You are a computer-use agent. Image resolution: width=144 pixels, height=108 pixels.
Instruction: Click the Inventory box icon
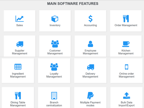(x=55, y=19)
